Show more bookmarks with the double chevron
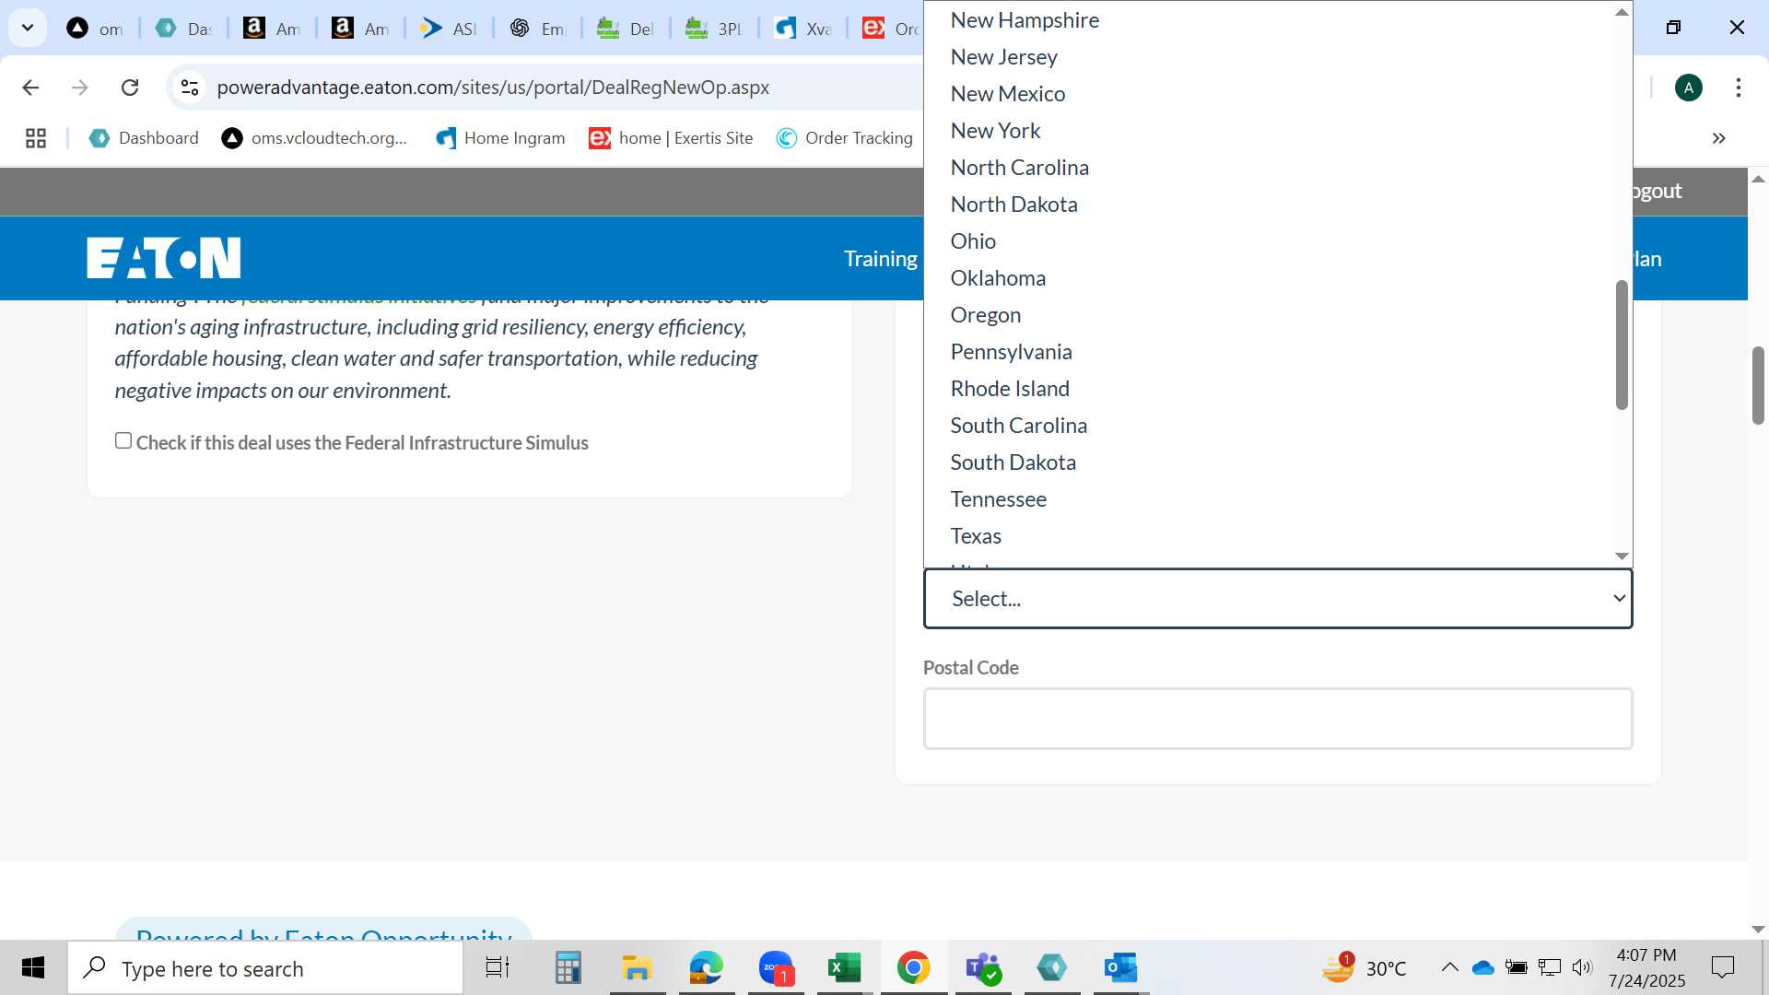The image size is (1769, 995). click(x=1719, y=138)
